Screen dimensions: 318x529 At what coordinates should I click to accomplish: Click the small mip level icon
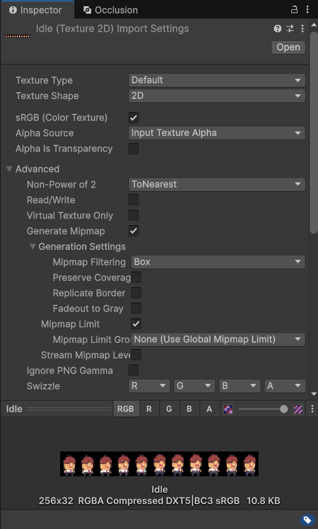coord(228,409)
